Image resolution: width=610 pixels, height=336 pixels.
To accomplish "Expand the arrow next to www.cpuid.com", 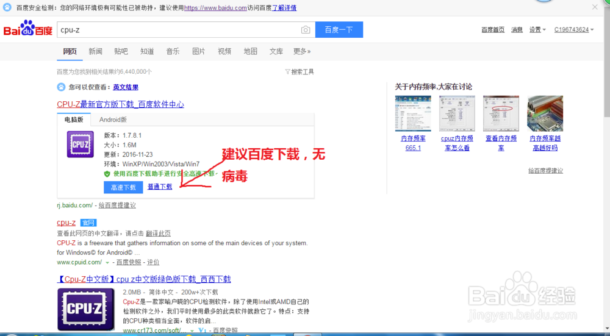I will point(107,262).
